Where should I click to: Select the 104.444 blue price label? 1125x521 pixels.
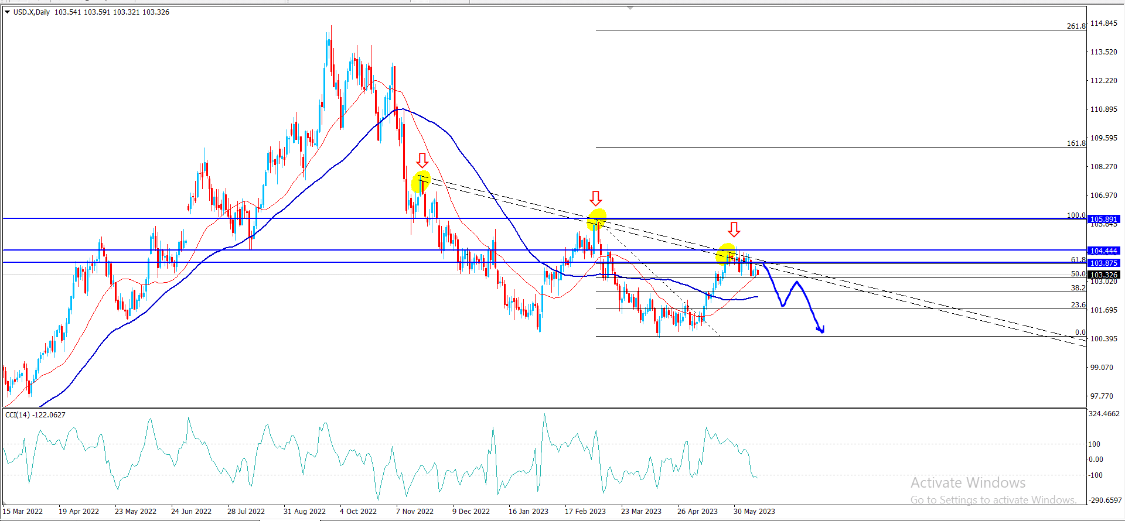[x=1104, y=251]
